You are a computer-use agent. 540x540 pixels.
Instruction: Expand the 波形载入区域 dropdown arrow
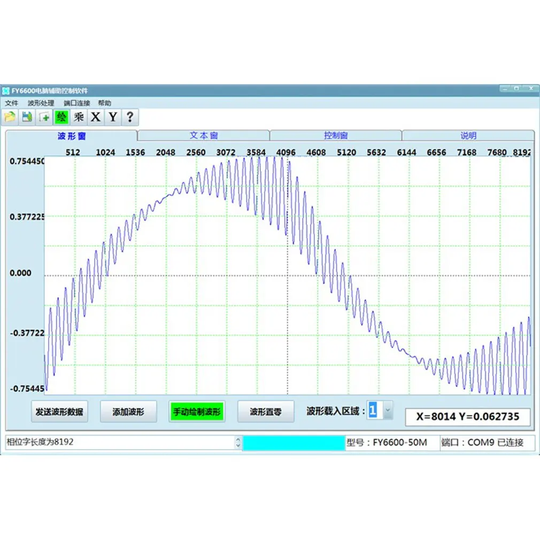(388, 410)
